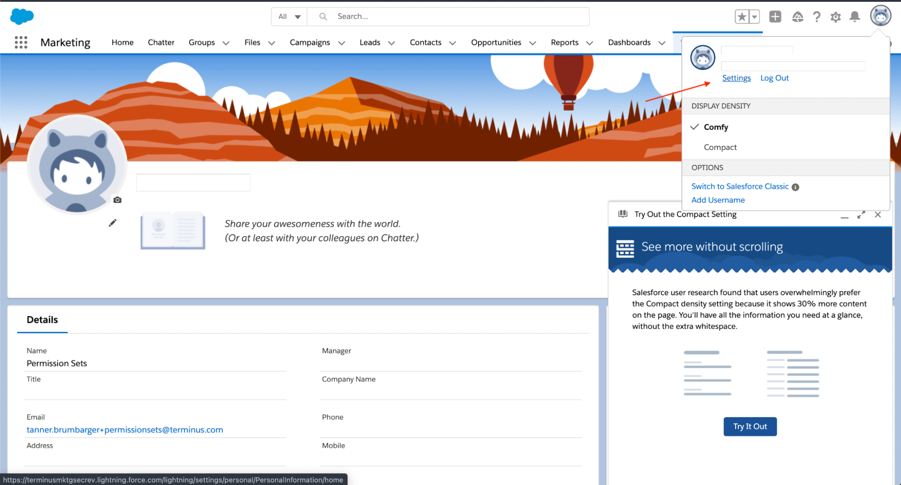Open the Chatter tab
The height and width of the screenshot is (485, 901).
161,42
